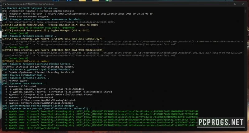
Task: Click the 'Удалён ключ: HKCU:\Software\Autodesk' line
Action: click(32, 128)
